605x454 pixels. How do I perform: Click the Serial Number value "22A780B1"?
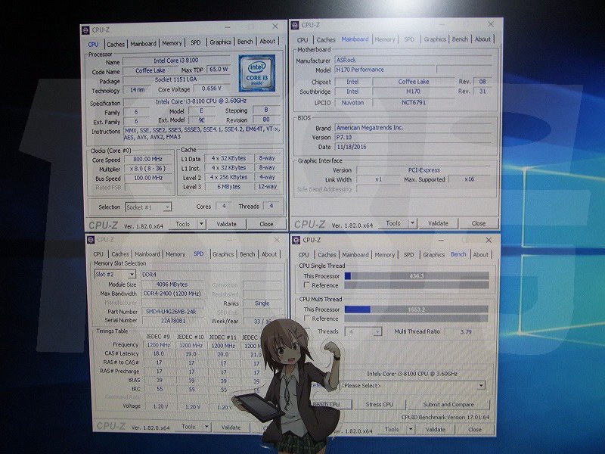[x=173, y=320]
